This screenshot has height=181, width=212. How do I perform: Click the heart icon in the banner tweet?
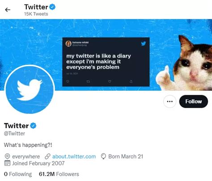[x=110, y=81]
